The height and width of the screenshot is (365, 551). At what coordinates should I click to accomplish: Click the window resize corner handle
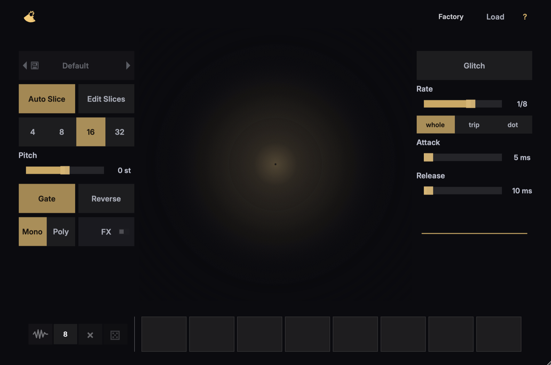click(x=548, y=362)
